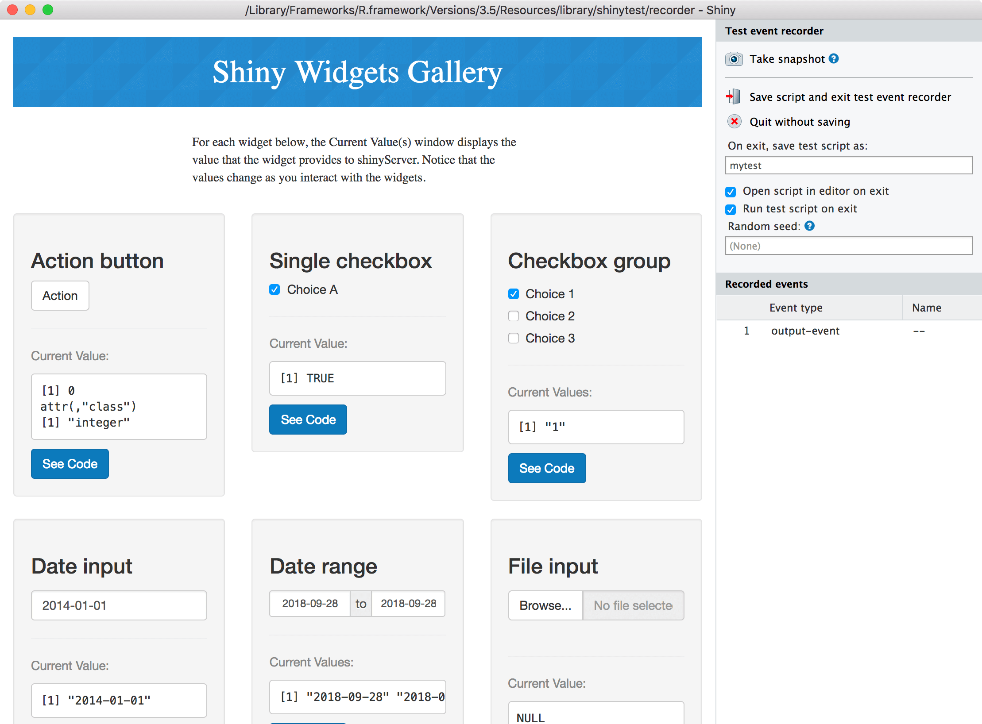982x724 pixels.
Task: Click the save-and-exit door icon
Action: pyautogui.click(x=733, y=96)
